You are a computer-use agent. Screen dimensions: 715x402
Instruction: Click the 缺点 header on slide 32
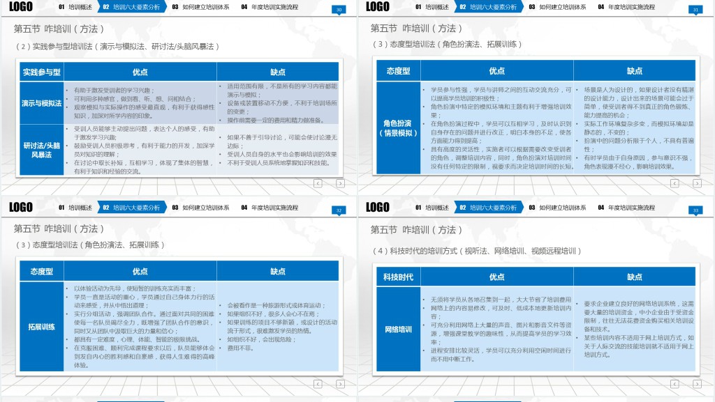tap(278, 272)
